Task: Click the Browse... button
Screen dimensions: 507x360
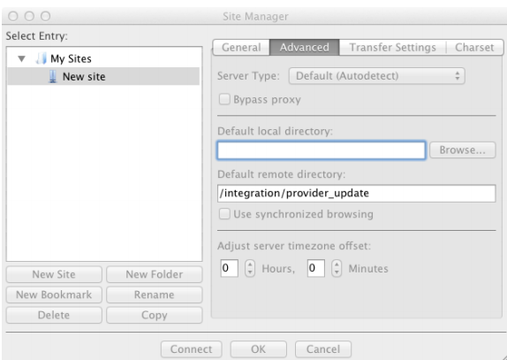Action: [462, 149]
